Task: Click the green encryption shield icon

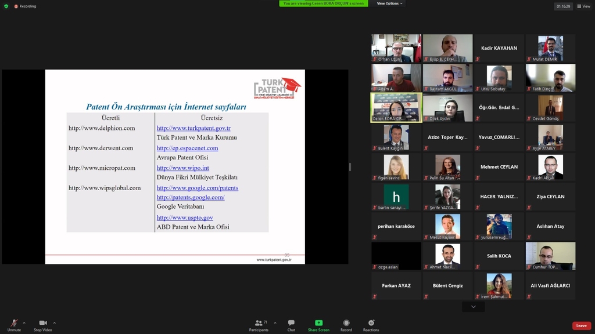Action: (6, 6)
